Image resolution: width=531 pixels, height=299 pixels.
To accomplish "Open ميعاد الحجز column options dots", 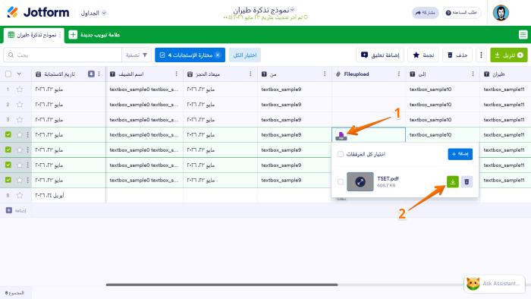I will 250,74.
